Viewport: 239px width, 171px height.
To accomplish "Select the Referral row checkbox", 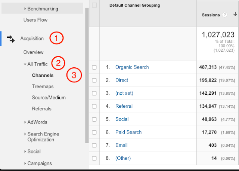I will [x=94, y=106].
